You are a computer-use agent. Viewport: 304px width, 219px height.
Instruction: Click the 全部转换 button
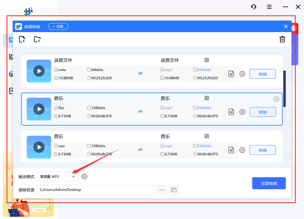click(x=269, y=183)
